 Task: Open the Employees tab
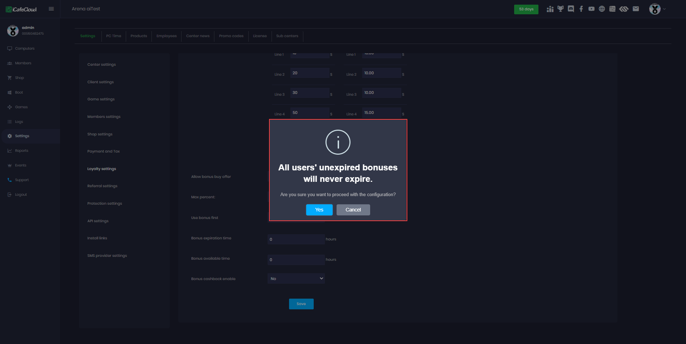[x=166, y=36]
